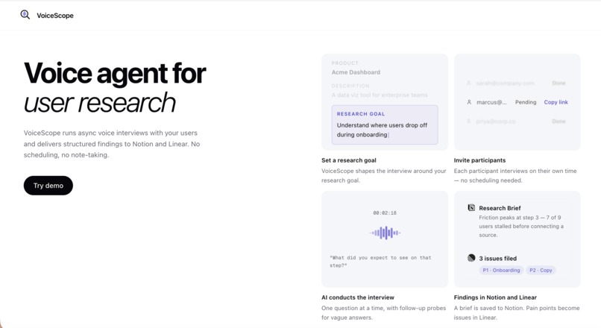
Task: Select the P1 · Onboarding issue tag
Action: click(x=501, y=270)
